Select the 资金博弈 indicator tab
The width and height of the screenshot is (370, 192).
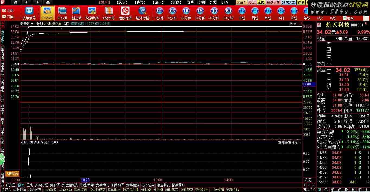coord(87,185)
